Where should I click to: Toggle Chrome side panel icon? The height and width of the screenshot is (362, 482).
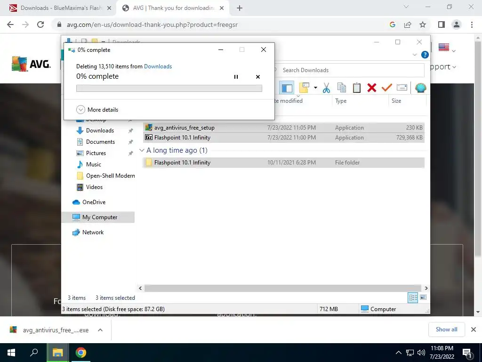pos(442,25)
